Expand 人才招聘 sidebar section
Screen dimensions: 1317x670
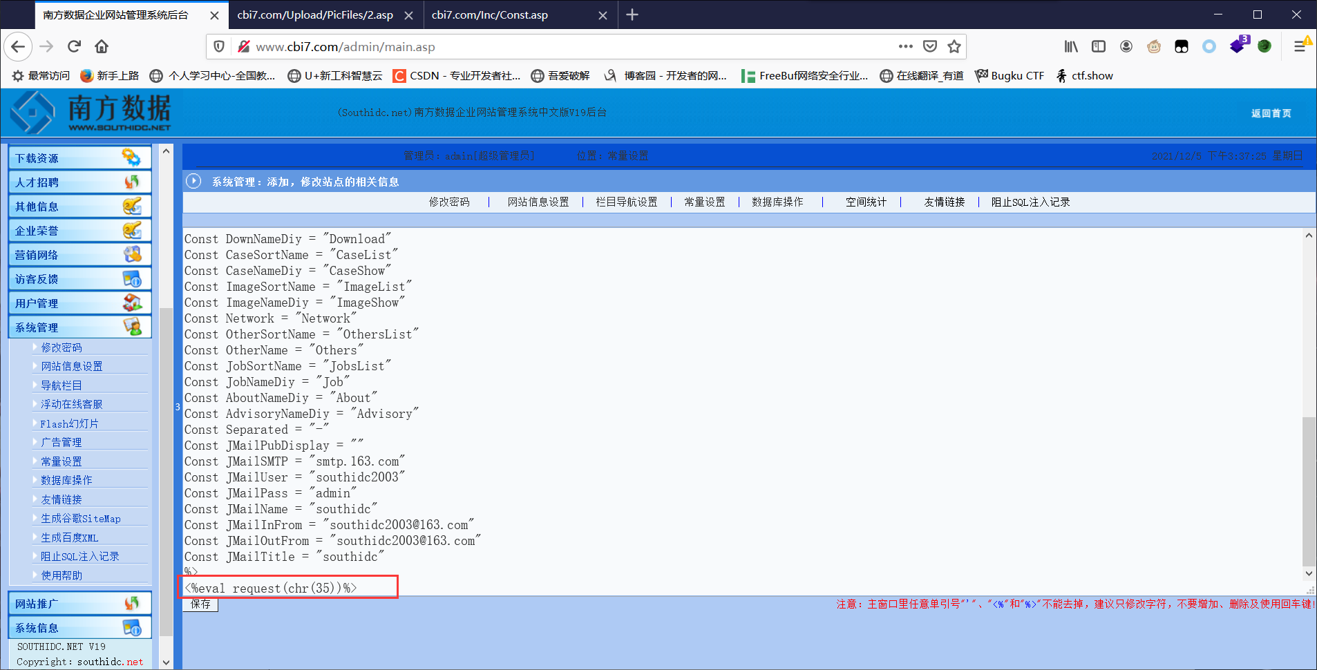(x=80, y=182)
